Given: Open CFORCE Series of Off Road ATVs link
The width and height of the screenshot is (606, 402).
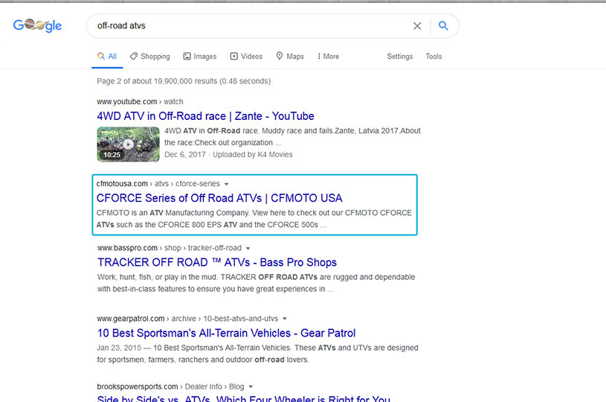Looking at the screenshot, I should coord(219,198).
